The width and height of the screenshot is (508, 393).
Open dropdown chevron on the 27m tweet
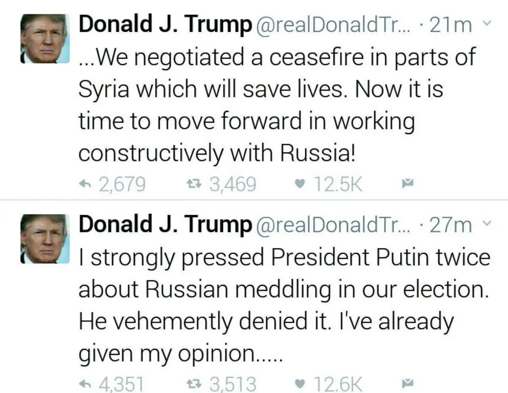point(487,224)
